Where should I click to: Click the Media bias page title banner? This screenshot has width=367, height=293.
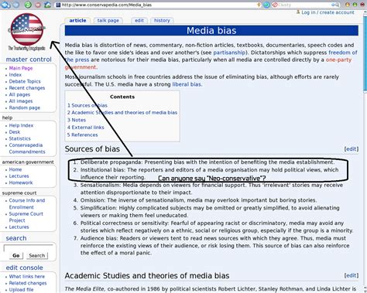(211, 31)
